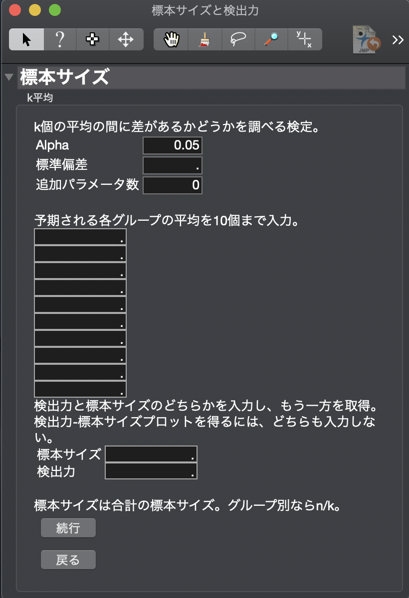Focus the 標本サイズ input box

151,454
